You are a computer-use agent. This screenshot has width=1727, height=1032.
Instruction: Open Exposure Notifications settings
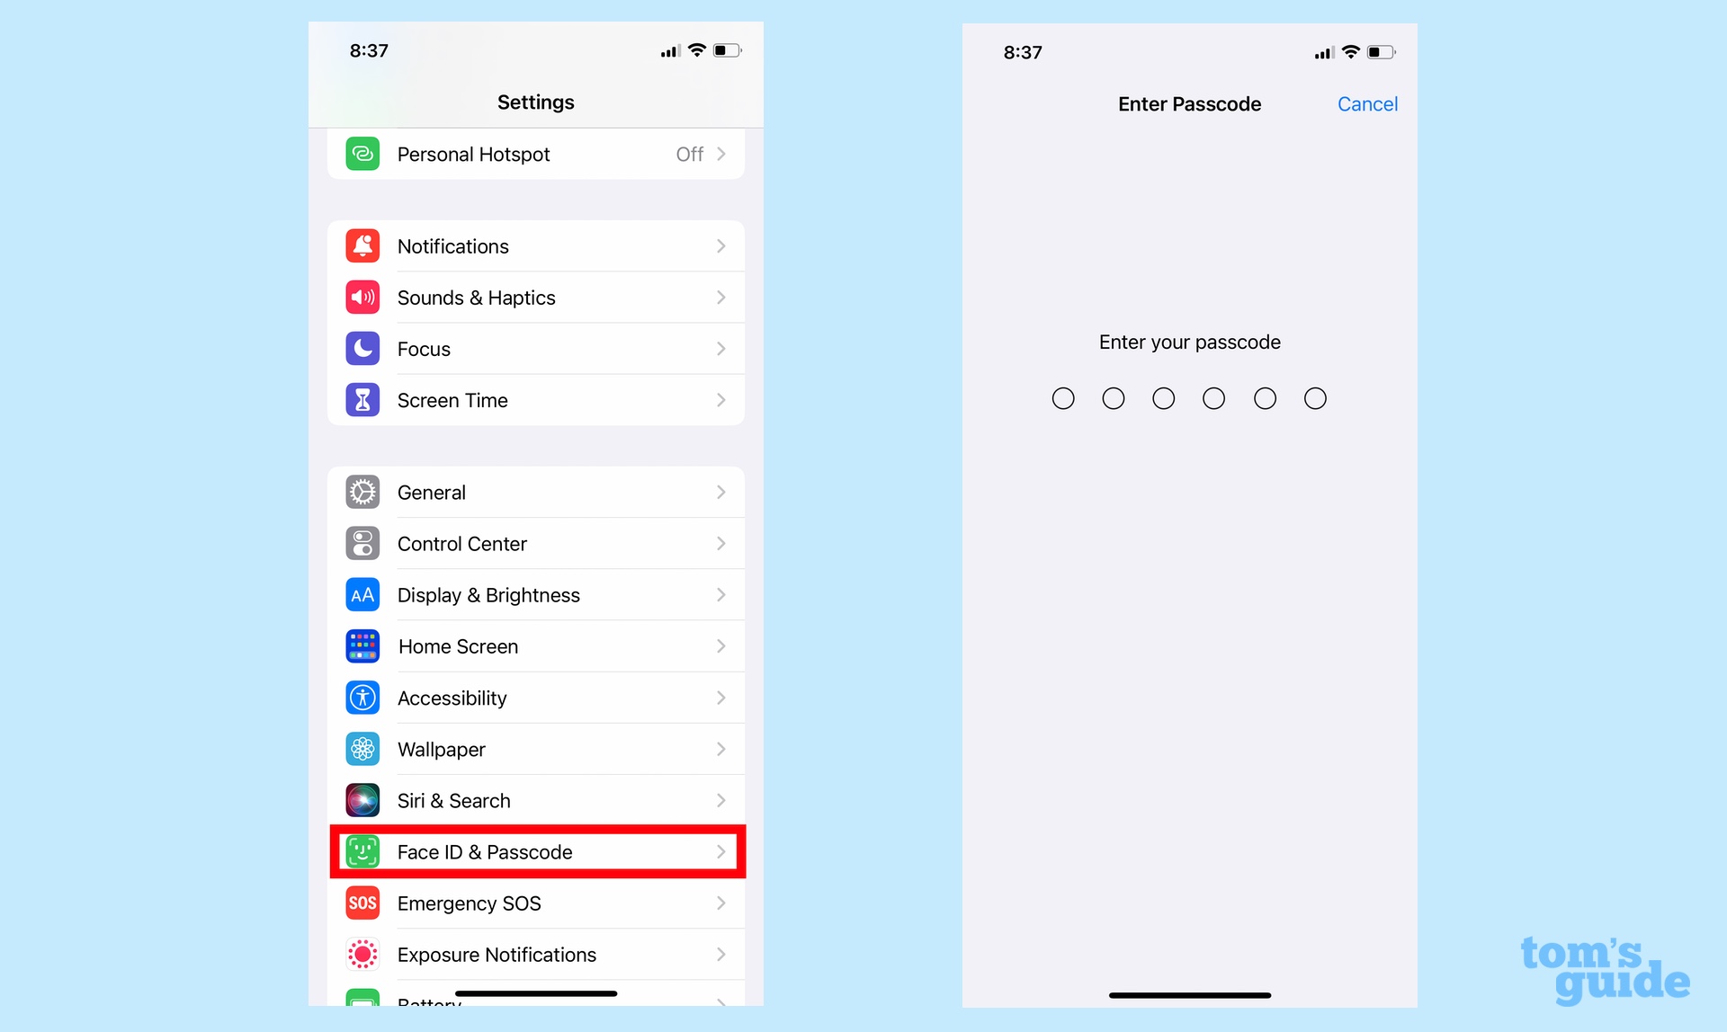coord(536,955)
